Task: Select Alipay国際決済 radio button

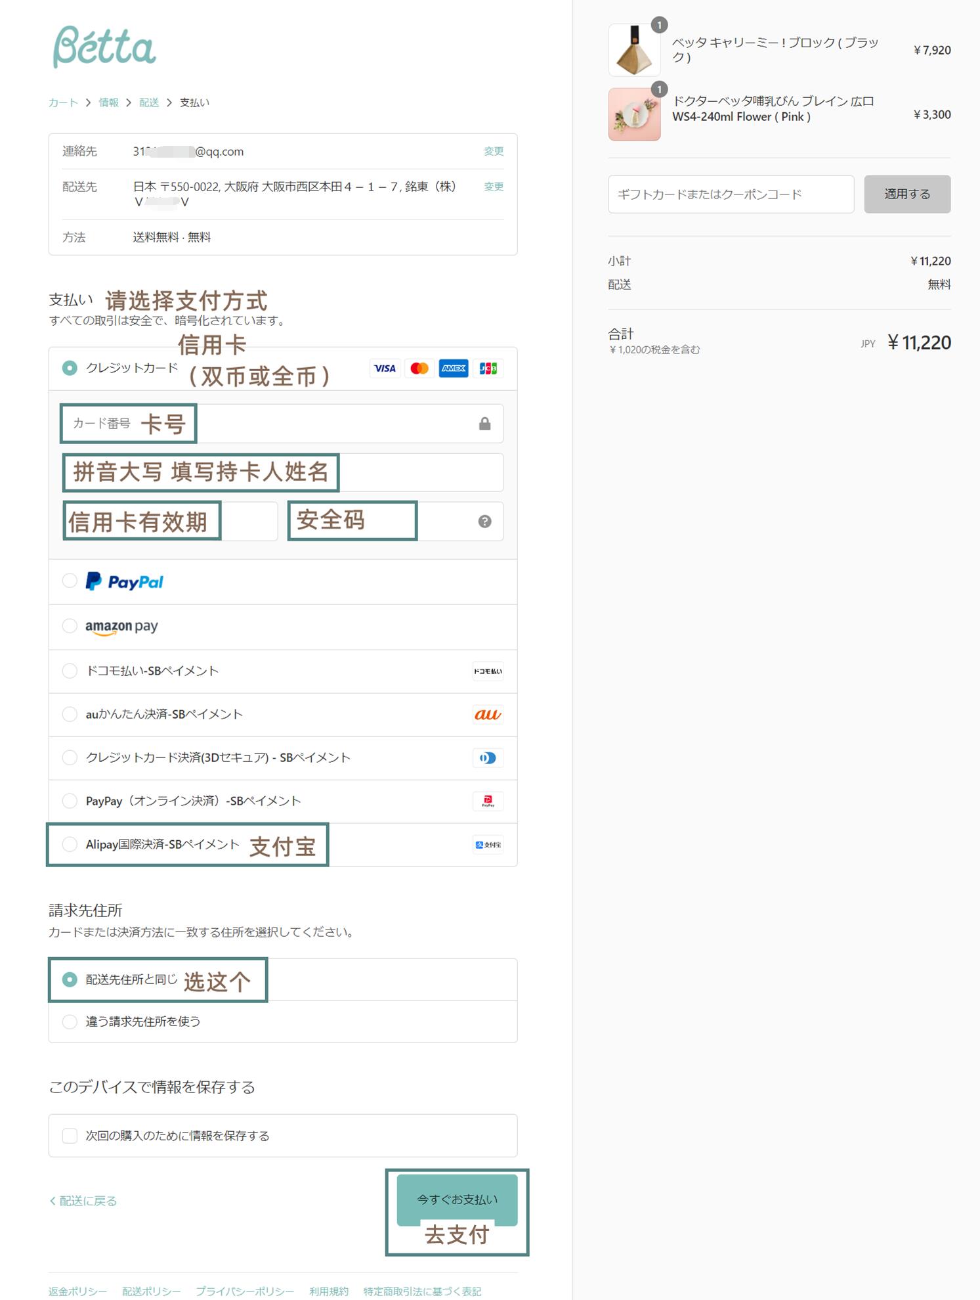Action: coord(70,844)
